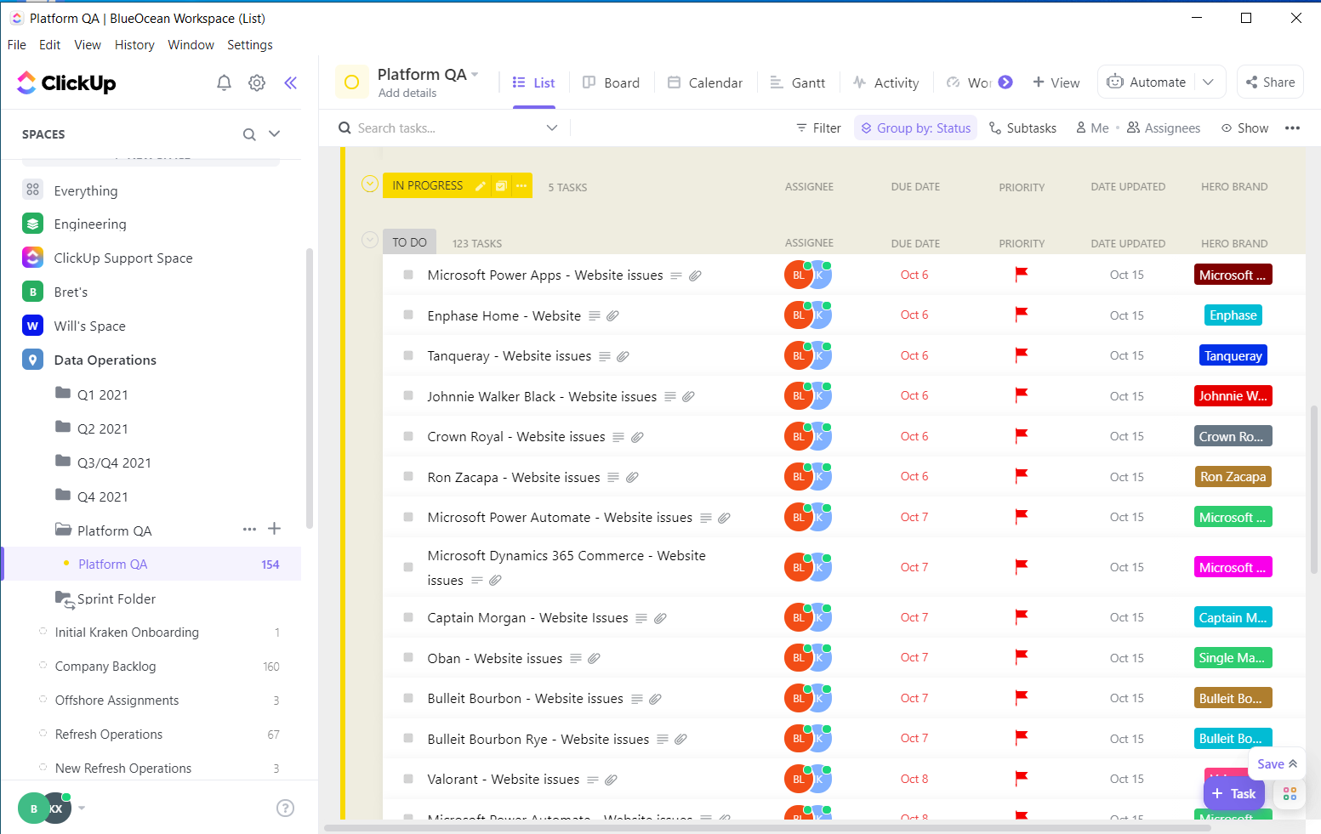The image size is (1321, 834).
Task: Switch to the Calendar view tab
Action: (x=705, y=82)
